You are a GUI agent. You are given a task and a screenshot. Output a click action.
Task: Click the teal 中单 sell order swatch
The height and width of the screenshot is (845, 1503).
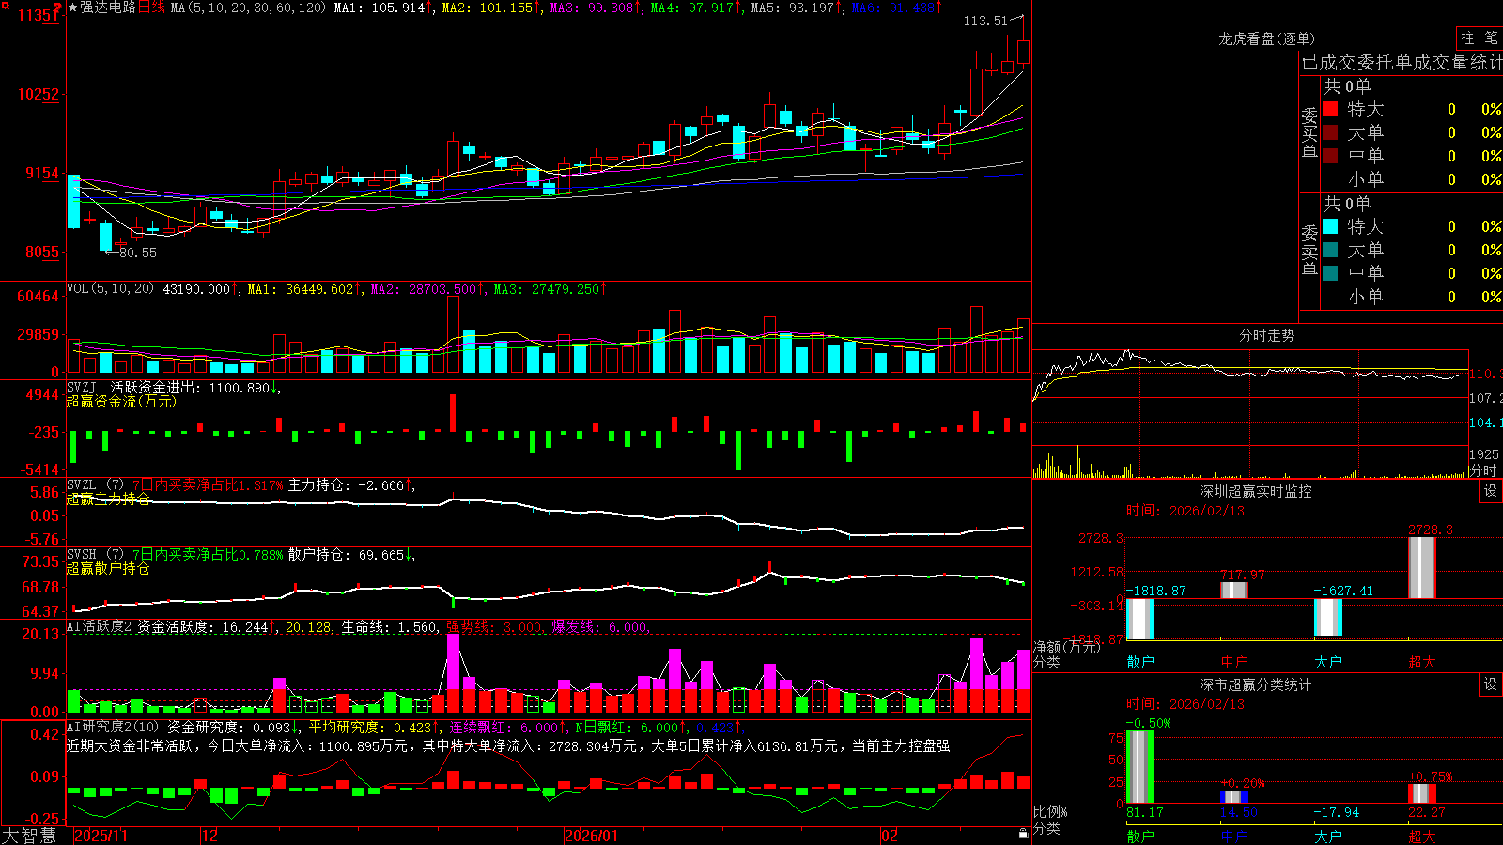click(x=1330, y=273)
